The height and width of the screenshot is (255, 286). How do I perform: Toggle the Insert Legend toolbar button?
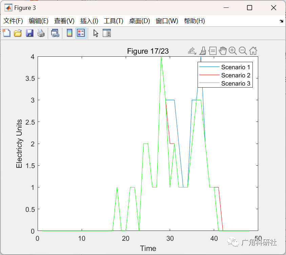81,33
